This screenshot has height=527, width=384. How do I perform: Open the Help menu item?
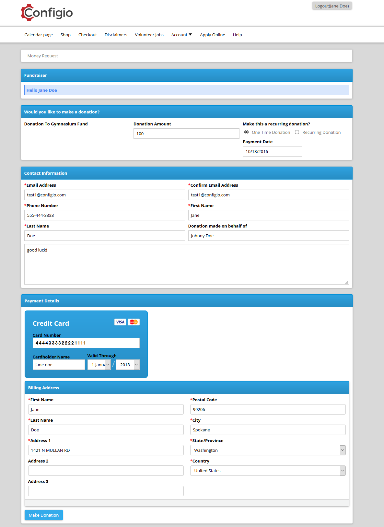(237, 35)
